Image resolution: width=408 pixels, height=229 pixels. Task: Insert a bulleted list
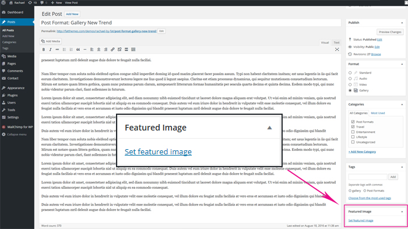pos(64,50)
